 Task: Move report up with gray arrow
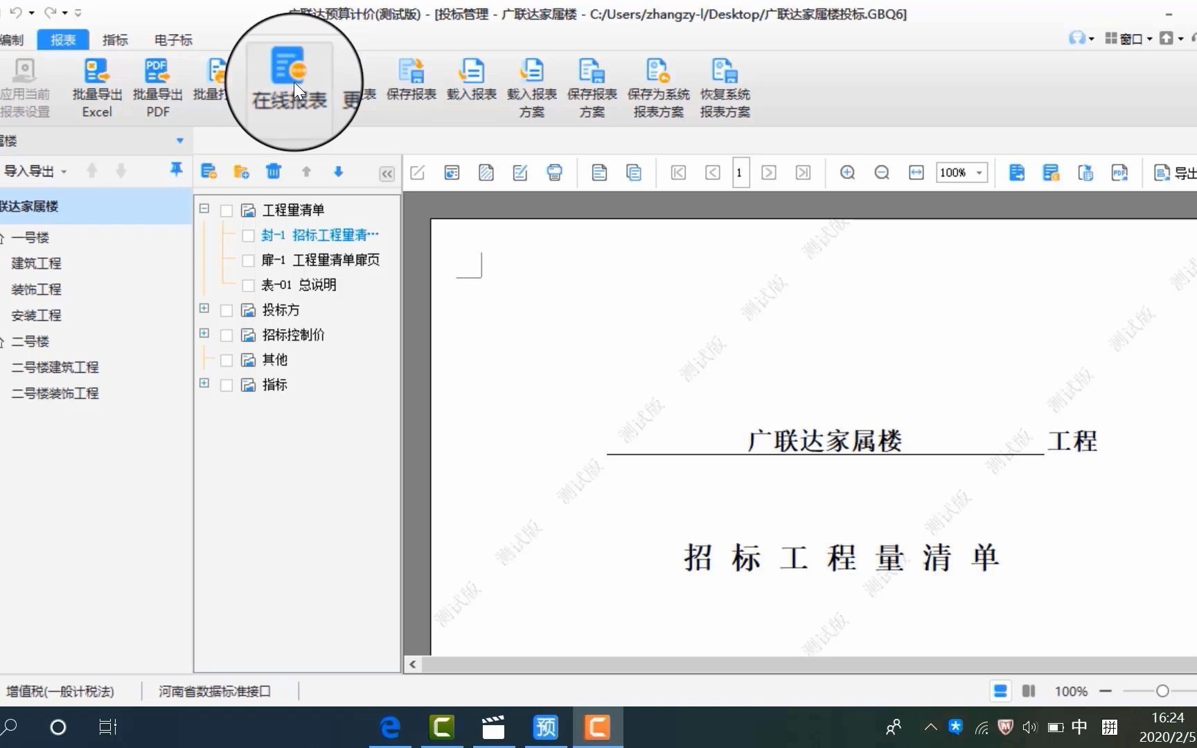pos(306,172)
